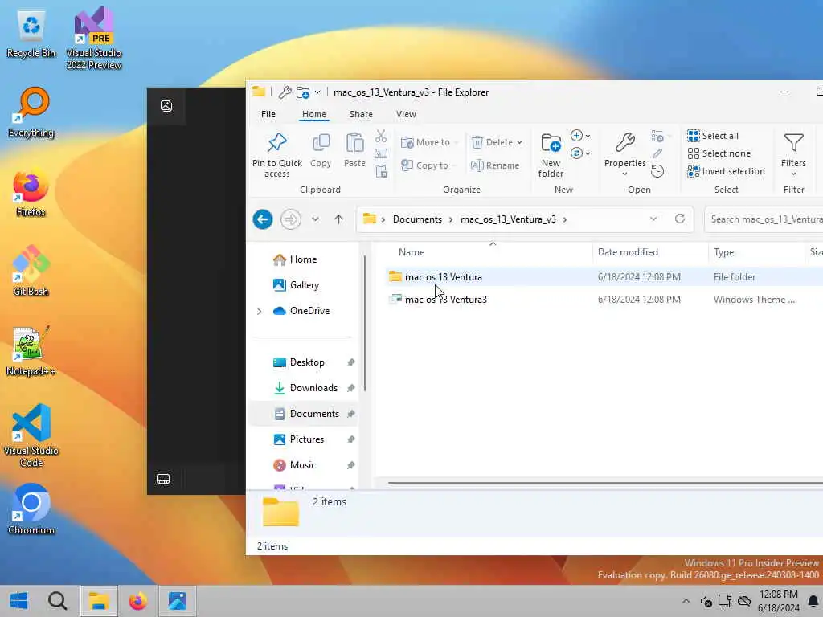The image size is (823, 617).
Task: Click the forward navigation arrow
Action: [x=291, y=219]
